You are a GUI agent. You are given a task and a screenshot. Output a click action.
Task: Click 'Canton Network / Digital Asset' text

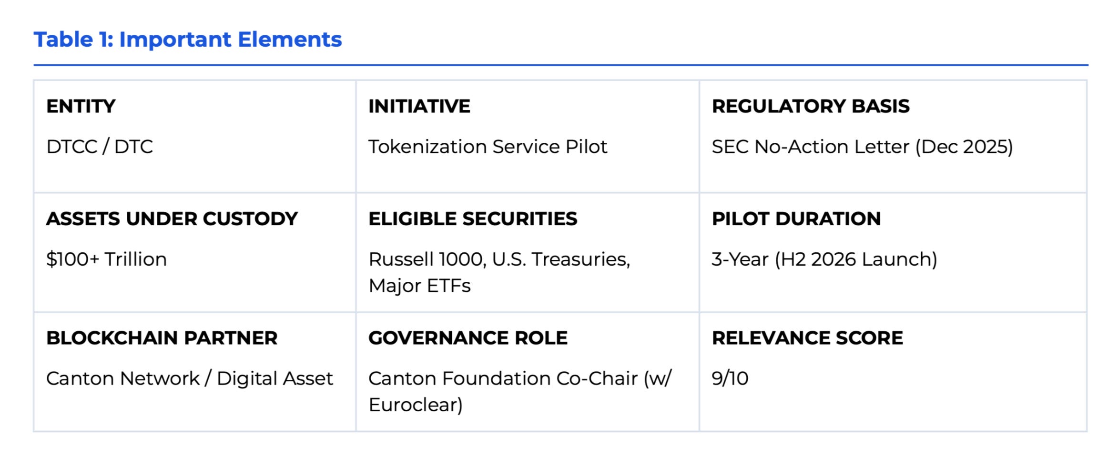point(190,378)
